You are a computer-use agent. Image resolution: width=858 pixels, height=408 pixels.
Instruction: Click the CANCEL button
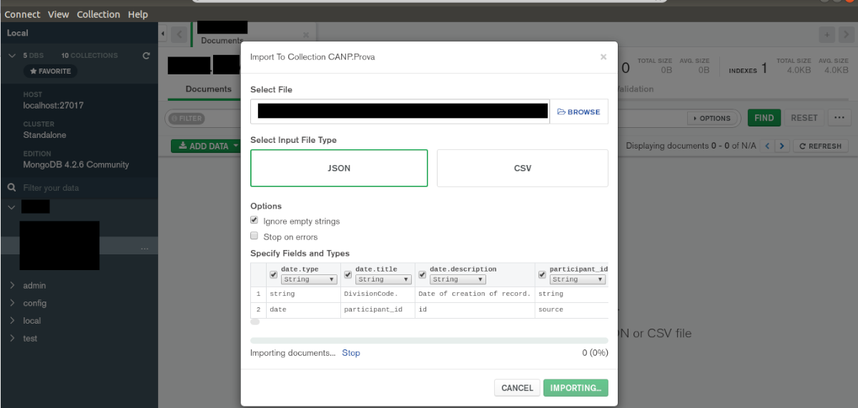click(x=517, y=388)
